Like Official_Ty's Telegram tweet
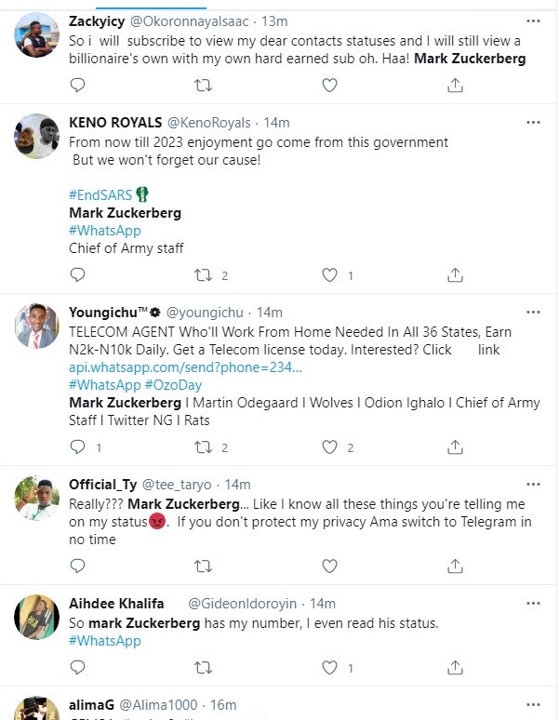This screenshot has height=720, width=559. coord(329,565)
